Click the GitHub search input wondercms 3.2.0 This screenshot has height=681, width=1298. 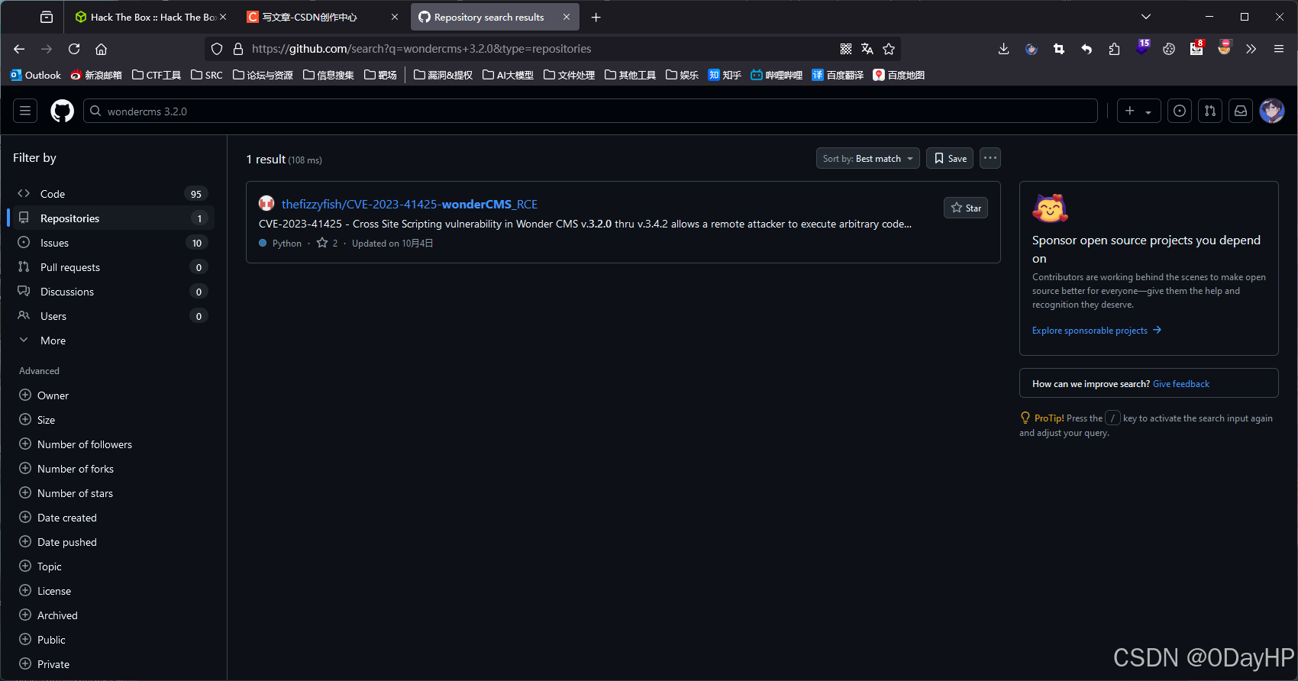coord(590,111)
